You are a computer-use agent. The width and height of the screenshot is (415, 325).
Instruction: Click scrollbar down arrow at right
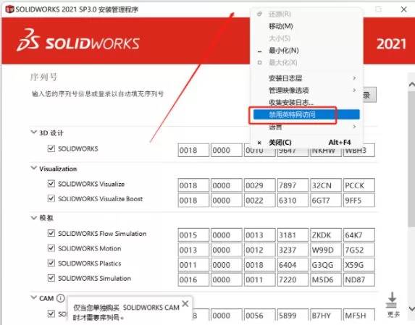411,308
